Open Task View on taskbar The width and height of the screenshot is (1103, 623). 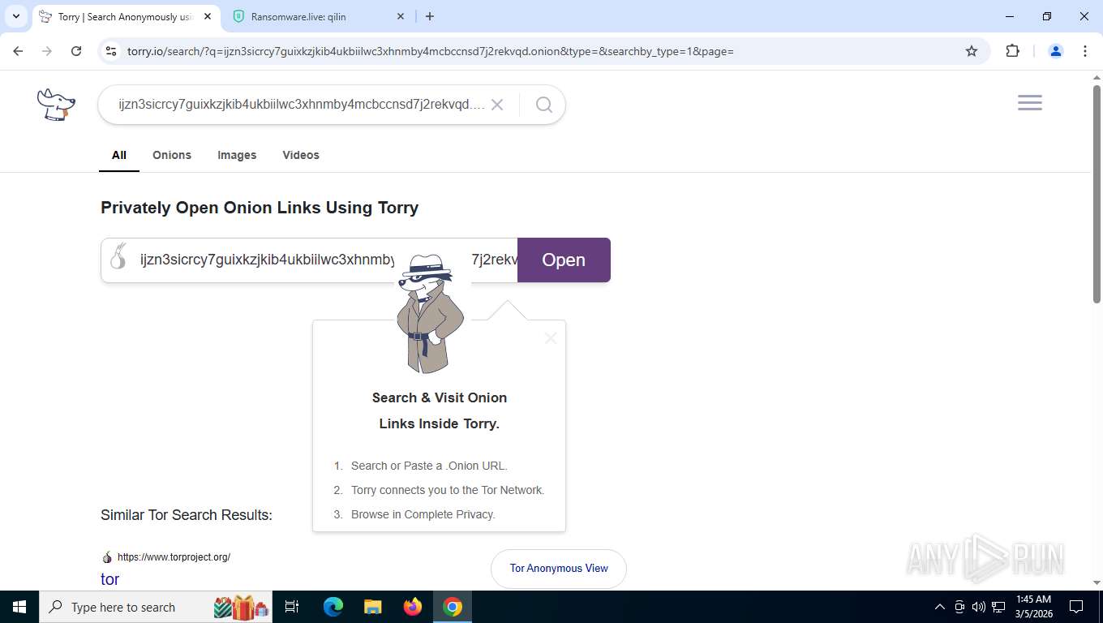coord(292,607)
